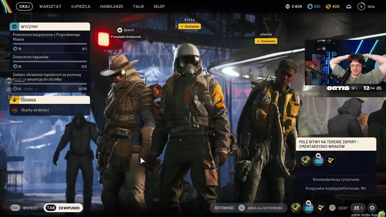Click reward token icon beside 0/2 counter
Screen dimensions: 386x217
point(15,66)
